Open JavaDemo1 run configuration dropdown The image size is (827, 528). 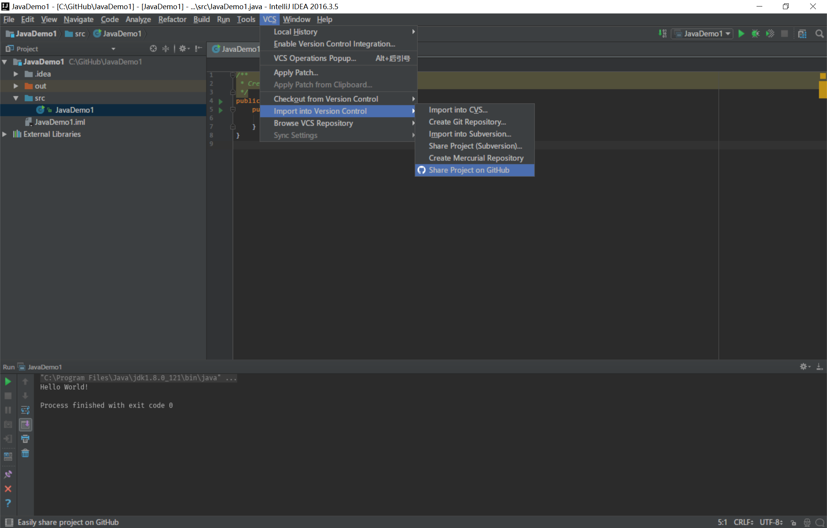click(x=703, y=34)
